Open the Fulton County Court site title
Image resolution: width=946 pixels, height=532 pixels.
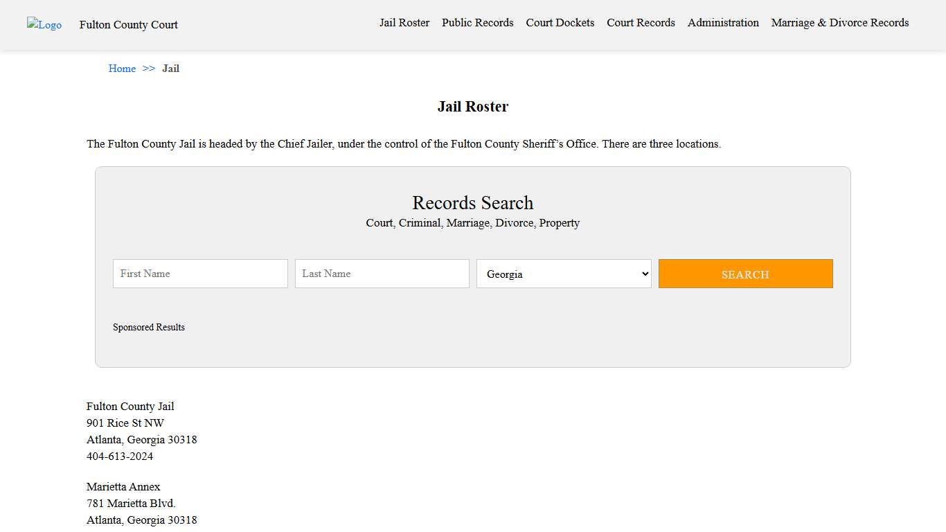[x=128, y=25]
